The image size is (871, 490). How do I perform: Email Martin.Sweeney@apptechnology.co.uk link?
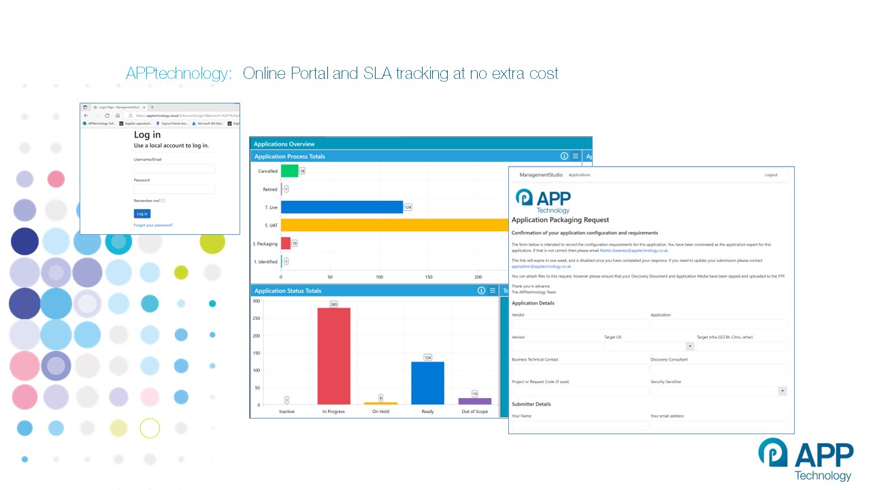click(634, 250)
